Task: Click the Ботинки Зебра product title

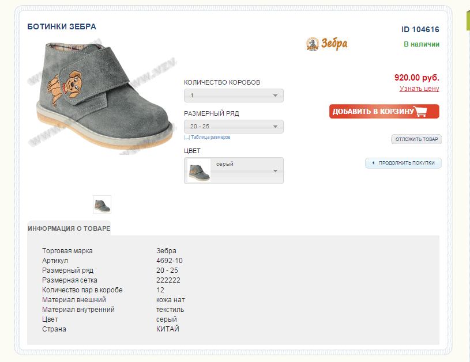Action: 62,26
